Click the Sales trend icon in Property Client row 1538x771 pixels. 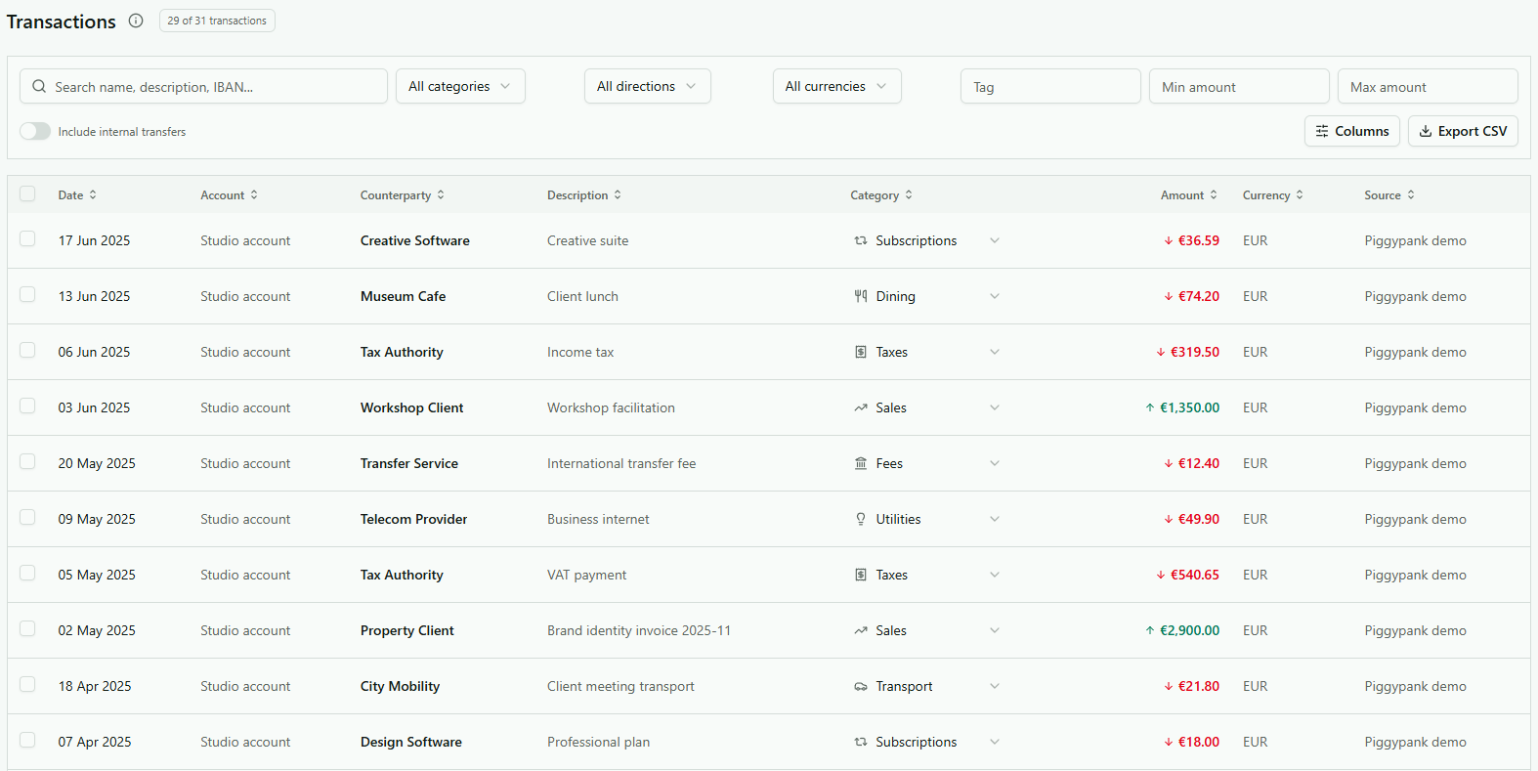pos(861,630)
